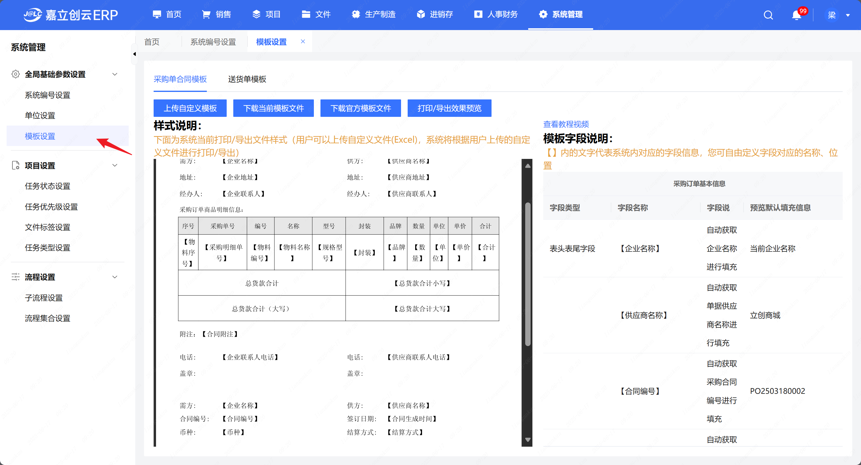Collapse the sidebar with the triangle handle

(x=134, y=54)
